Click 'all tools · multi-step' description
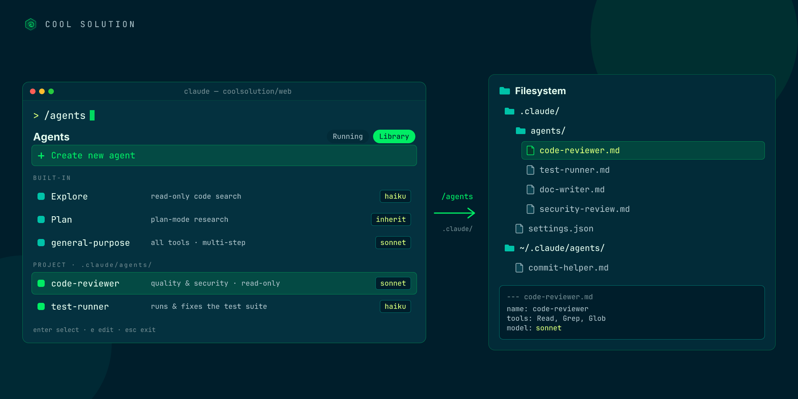 click(x=198, y=243)
